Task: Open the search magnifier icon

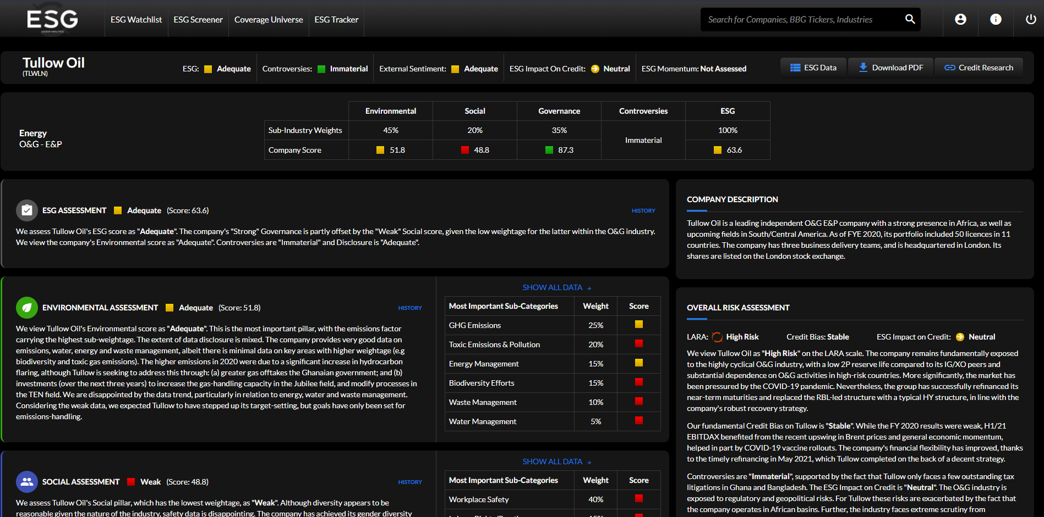Action: pos(909,19)
